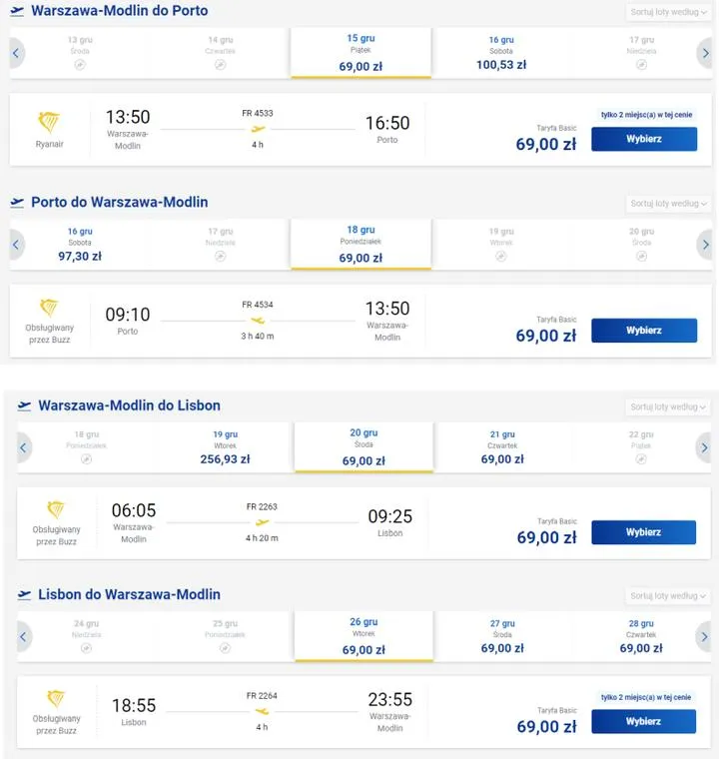The image size is (719, 759).
Task: Click previous-dates arrow for Lisbon to Warszawa-Modlin
Action: click(x=24, y=636)
